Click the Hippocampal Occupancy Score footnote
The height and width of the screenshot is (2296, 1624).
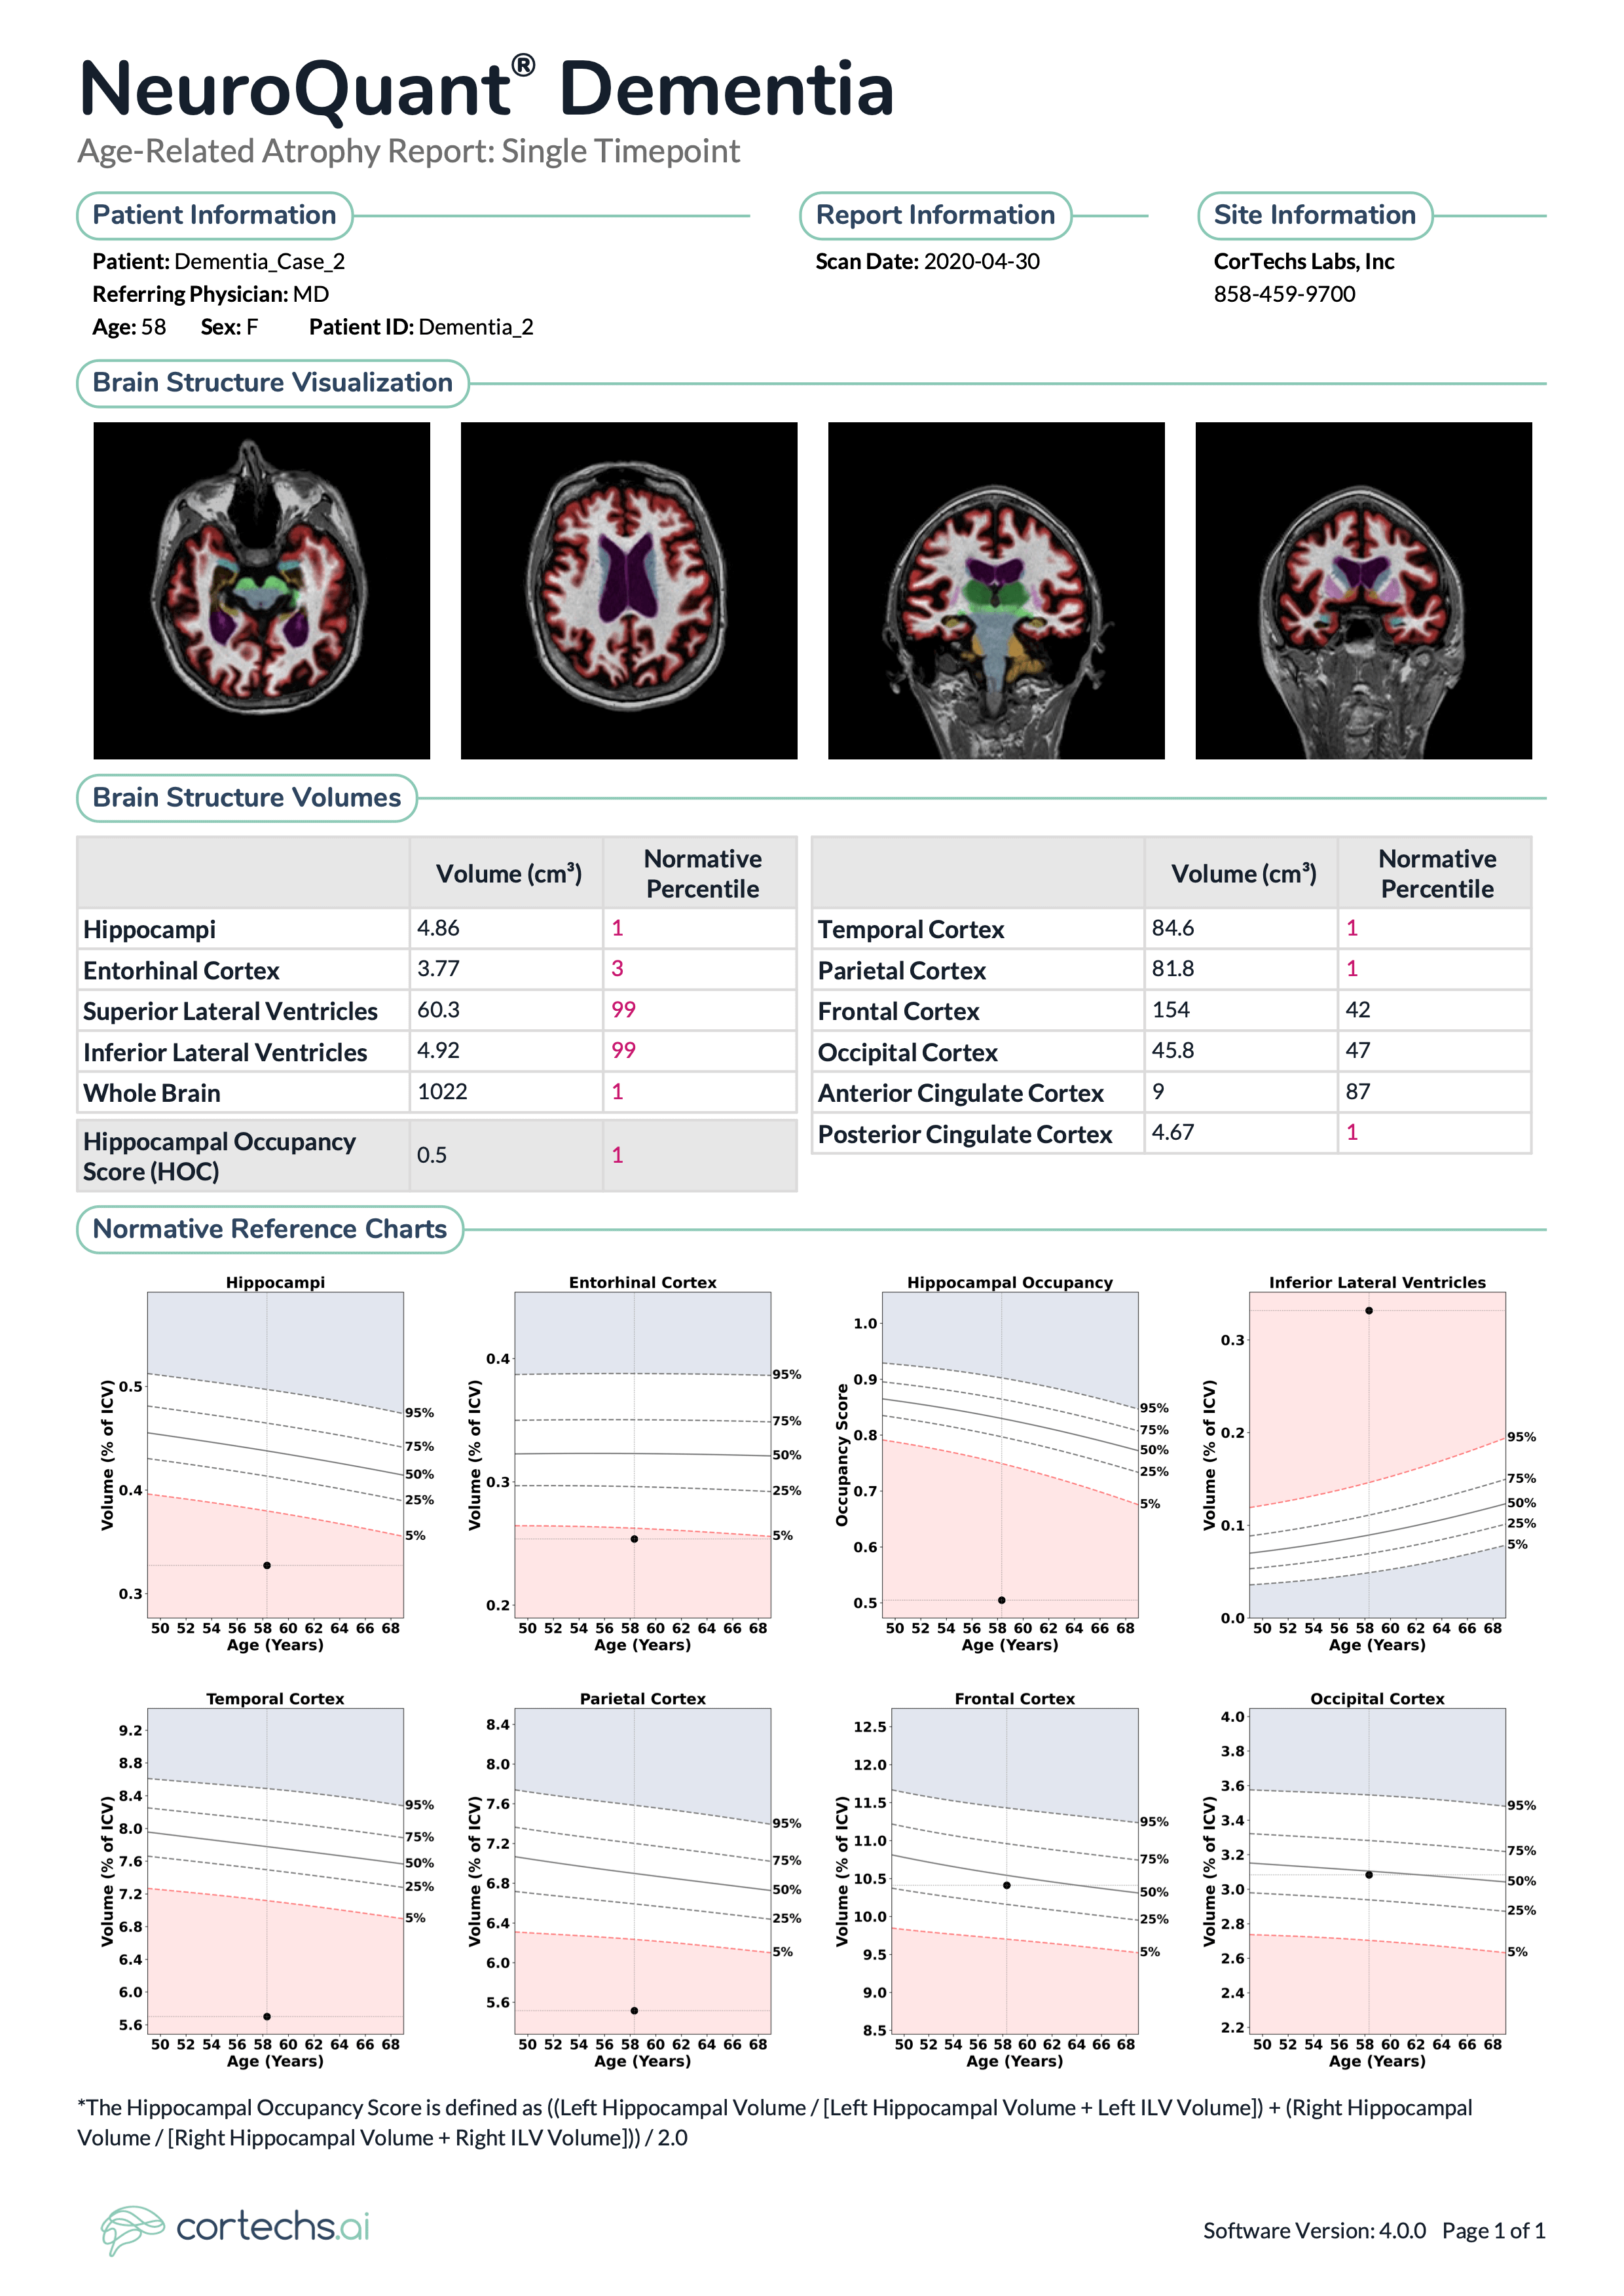775,2123
